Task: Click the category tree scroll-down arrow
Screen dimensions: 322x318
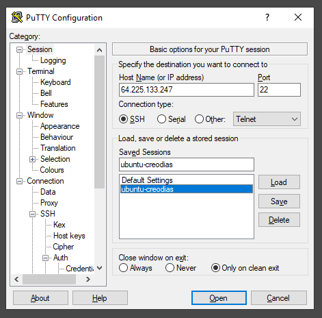Action: (x=100, y=268)
